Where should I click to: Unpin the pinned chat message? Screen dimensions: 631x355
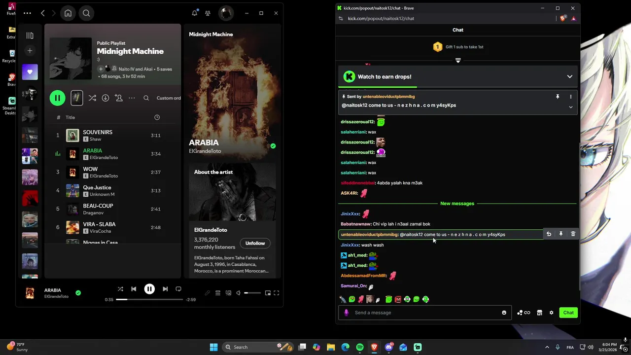coord(558,97)
